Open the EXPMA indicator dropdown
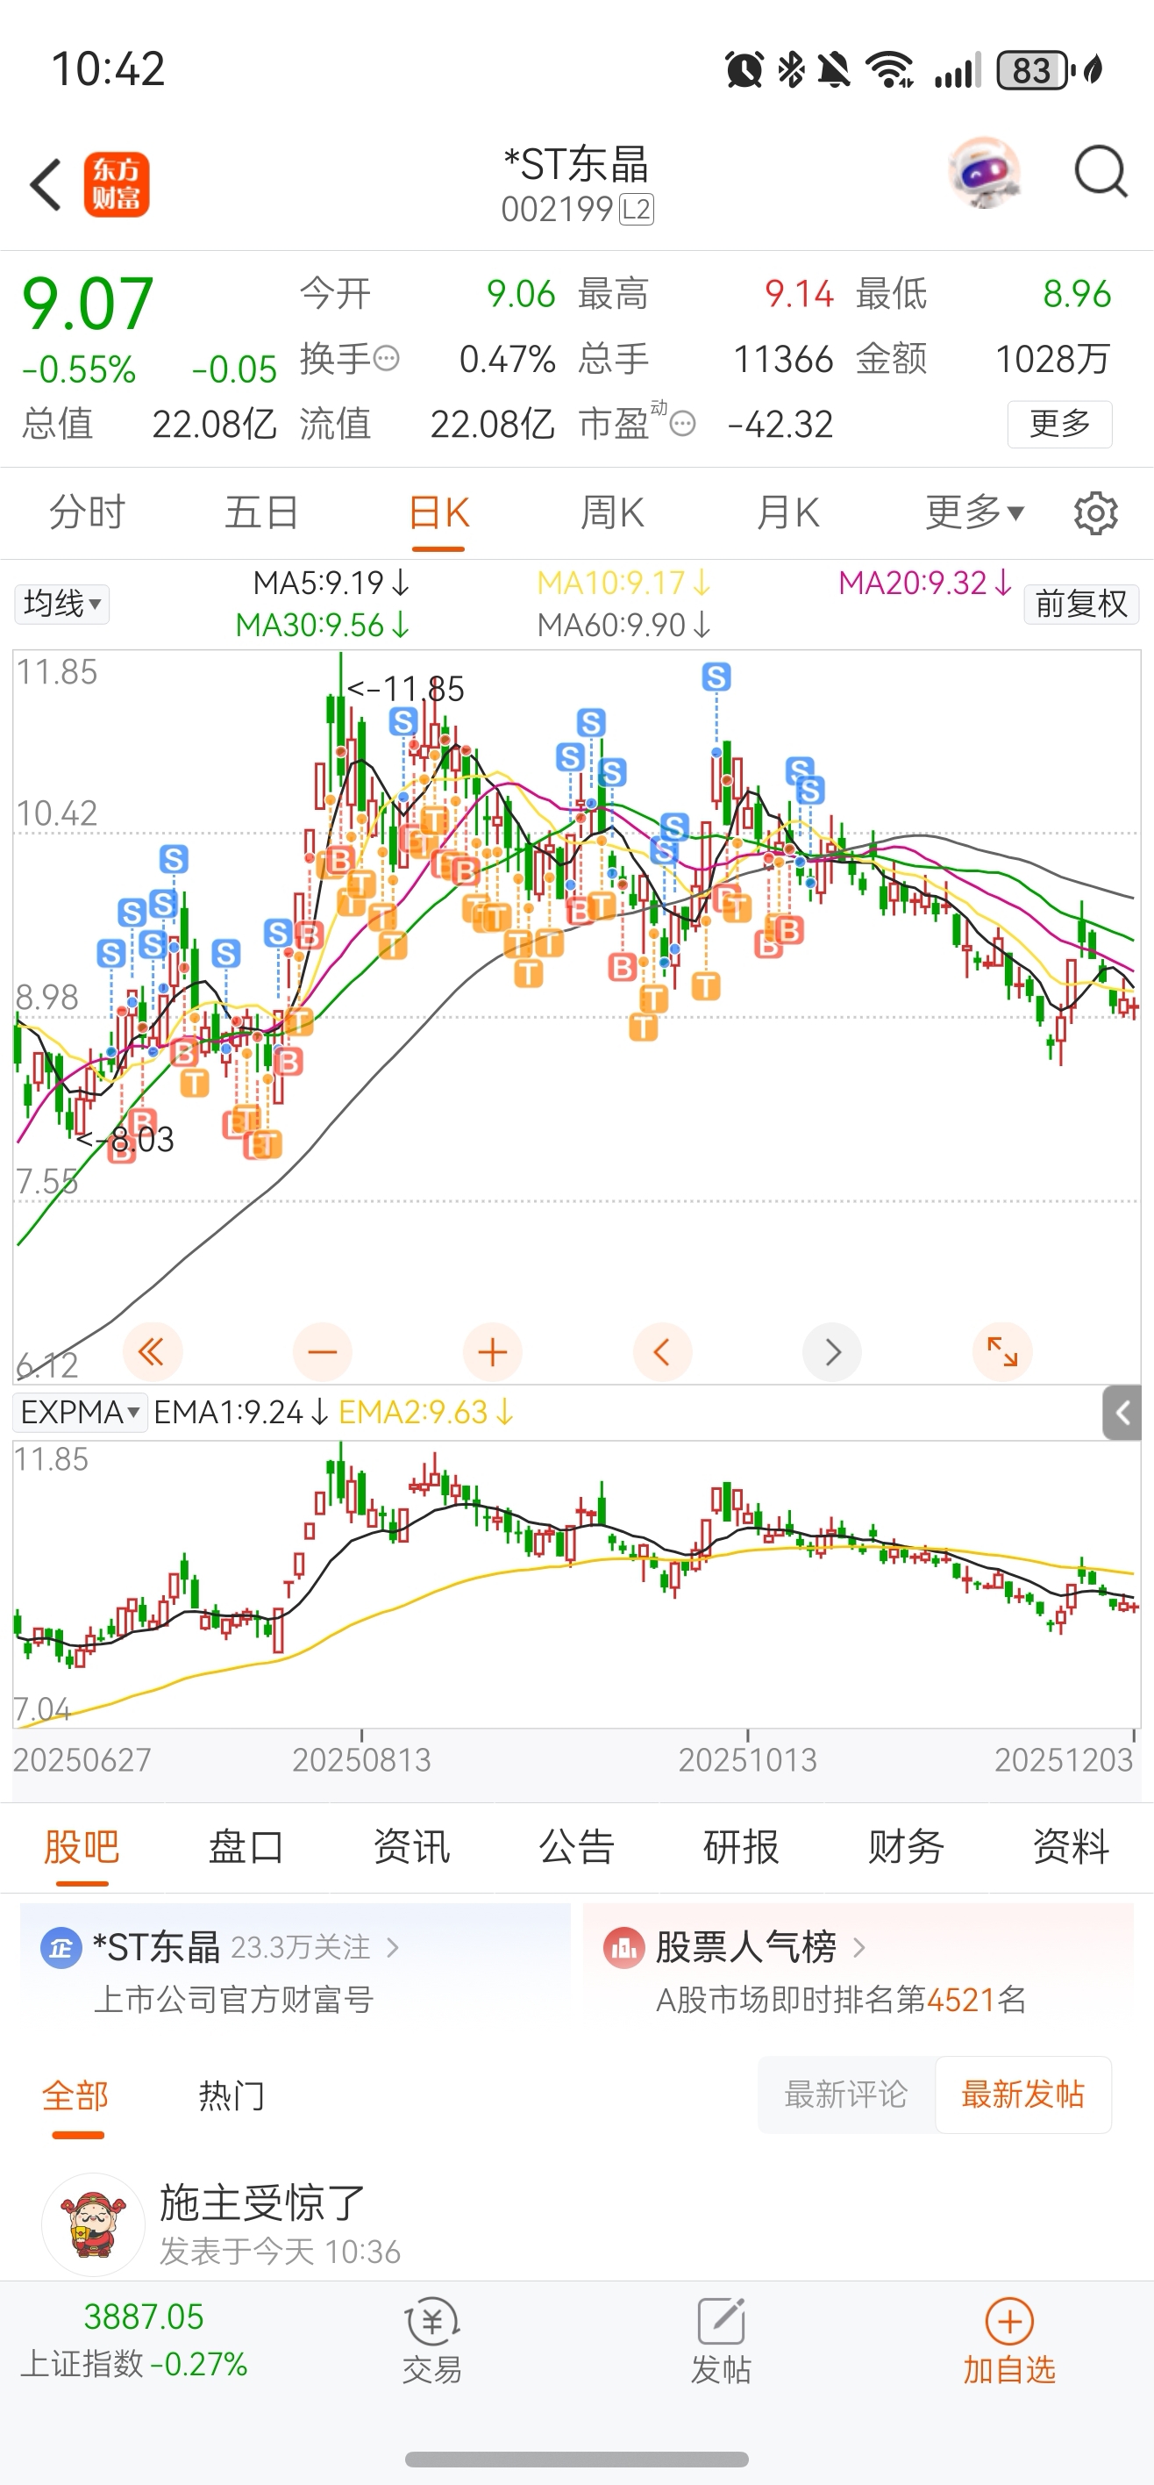 tap(80, 1412)
